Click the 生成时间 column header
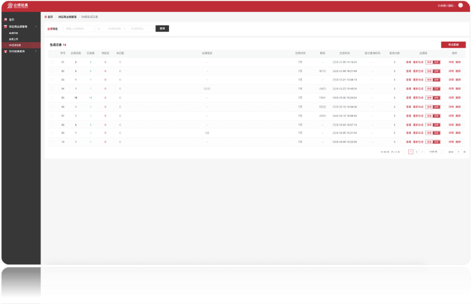473x304 pixels. (x=344, y=53)
